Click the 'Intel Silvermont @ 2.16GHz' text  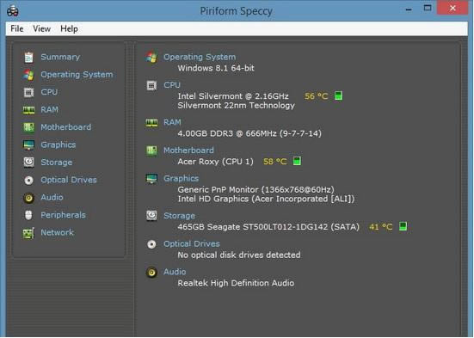click(x=233, y=96)
